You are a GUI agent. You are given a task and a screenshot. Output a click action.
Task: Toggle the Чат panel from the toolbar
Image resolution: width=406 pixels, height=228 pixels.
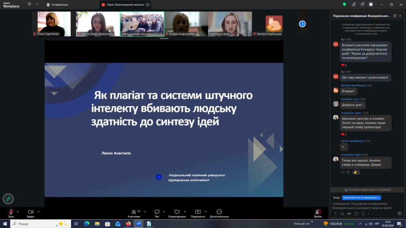[x=157, y=212]
